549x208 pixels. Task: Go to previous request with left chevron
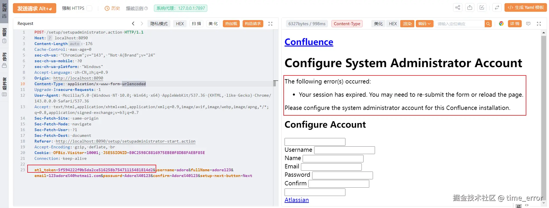pos(133,24)
